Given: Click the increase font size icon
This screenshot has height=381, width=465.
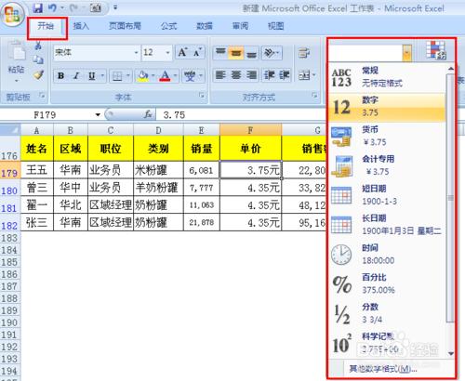Looking at the screenshot, I should [x=182, y=52].
